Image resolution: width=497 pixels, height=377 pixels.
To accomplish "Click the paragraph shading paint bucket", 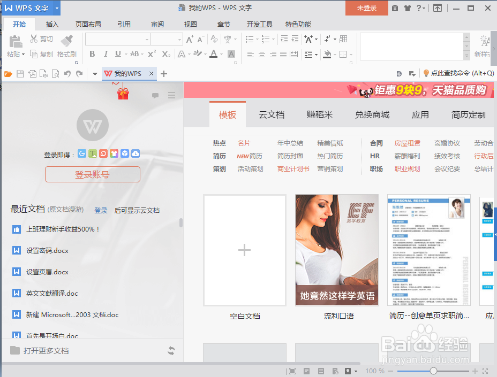I will point(327,54).
